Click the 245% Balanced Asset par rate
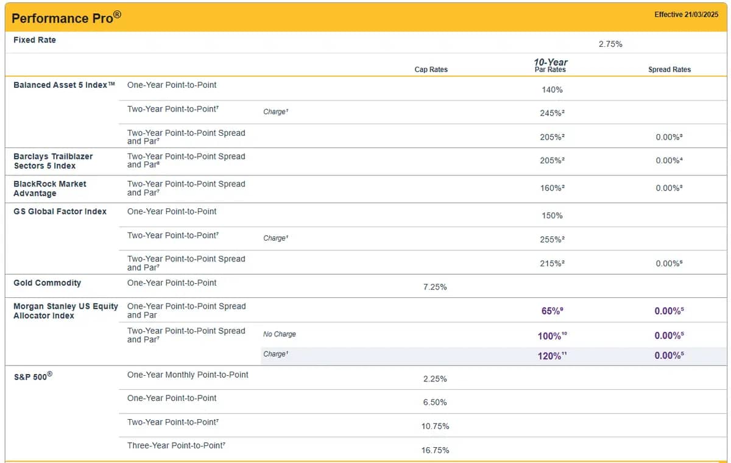 [552, 113]
